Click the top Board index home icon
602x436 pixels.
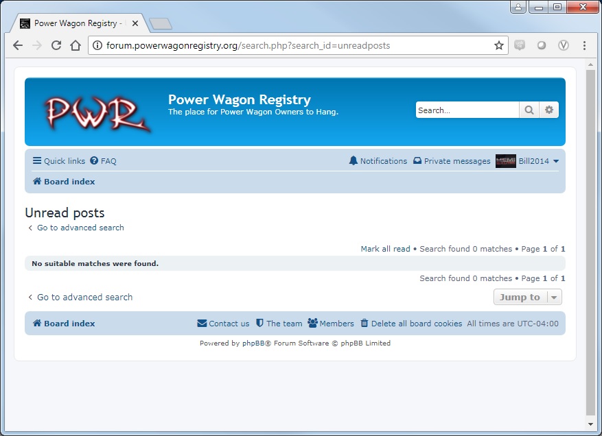pyautogui.click(x=37, y=181)
